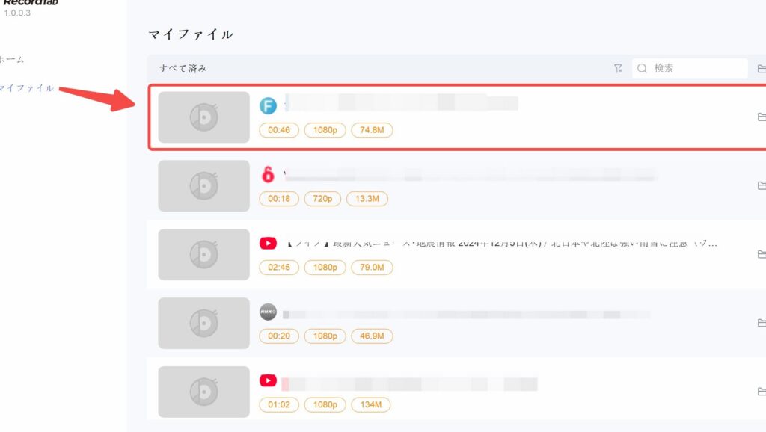Viewport: 766px width, 432px height.
Task: Type in the 検索 search field
Action: tap(696, 69)
